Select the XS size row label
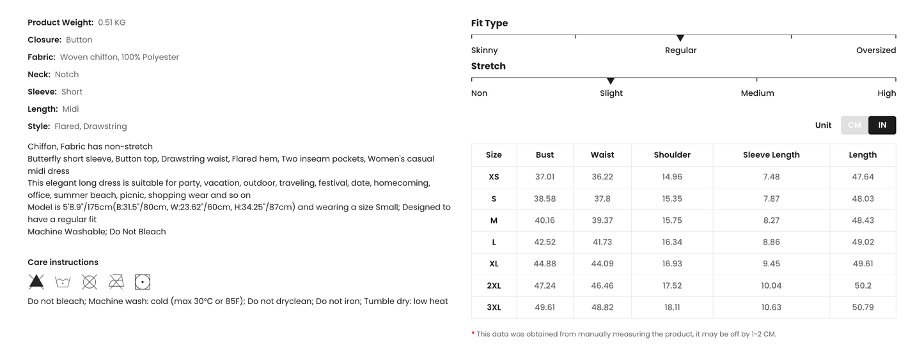924x357 pixels. (494, 177)
